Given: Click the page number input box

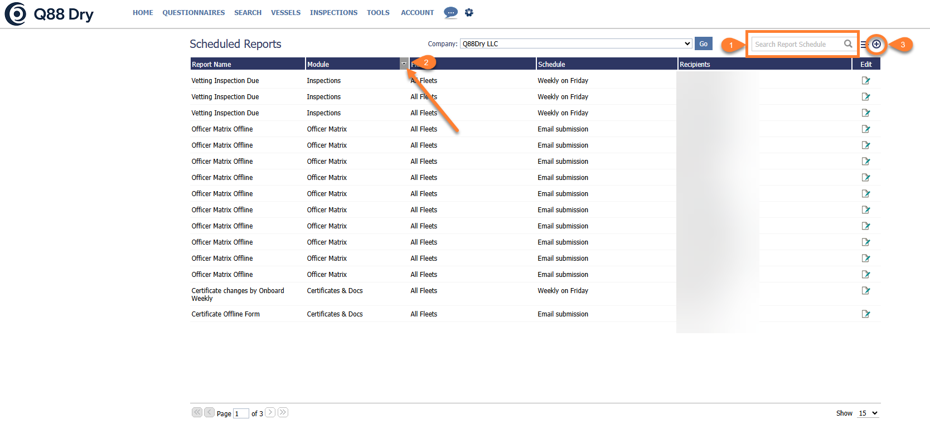Looking at the screenshot, I should coord(240,413).
